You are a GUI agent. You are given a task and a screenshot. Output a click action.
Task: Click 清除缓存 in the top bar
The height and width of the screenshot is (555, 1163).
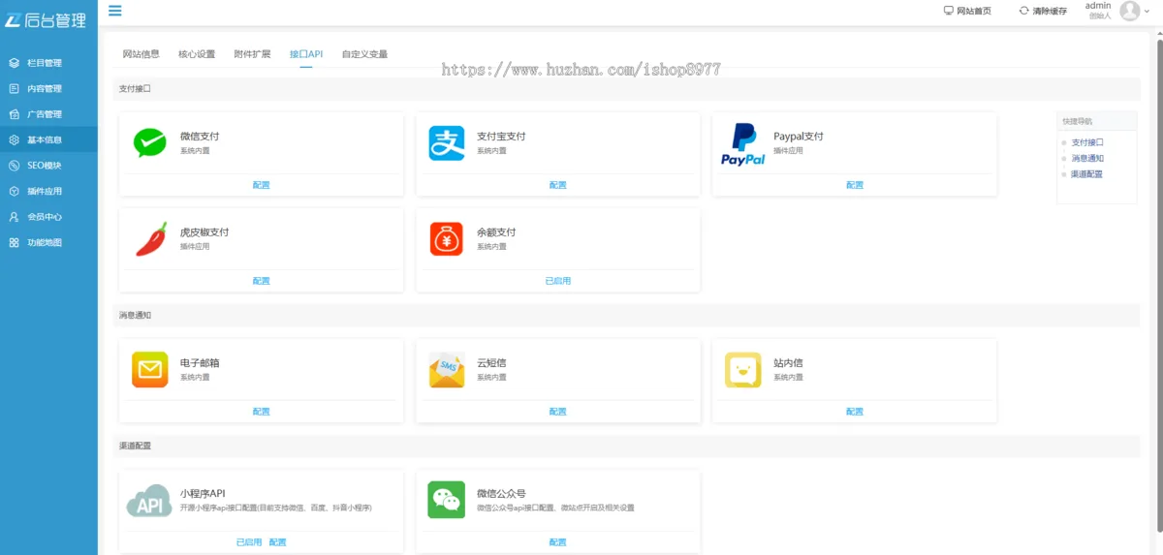[1050, 11]
